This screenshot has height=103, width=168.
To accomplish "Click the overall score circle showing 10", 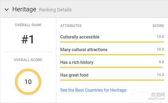I will point(28,82).
